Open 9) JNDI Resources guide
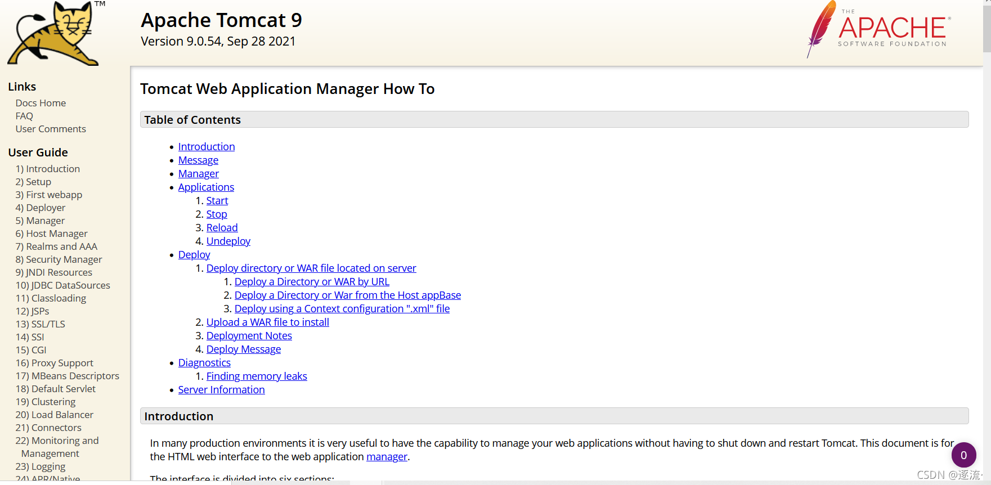The width and height of the screenshot is (991, 485). point(54,272)
